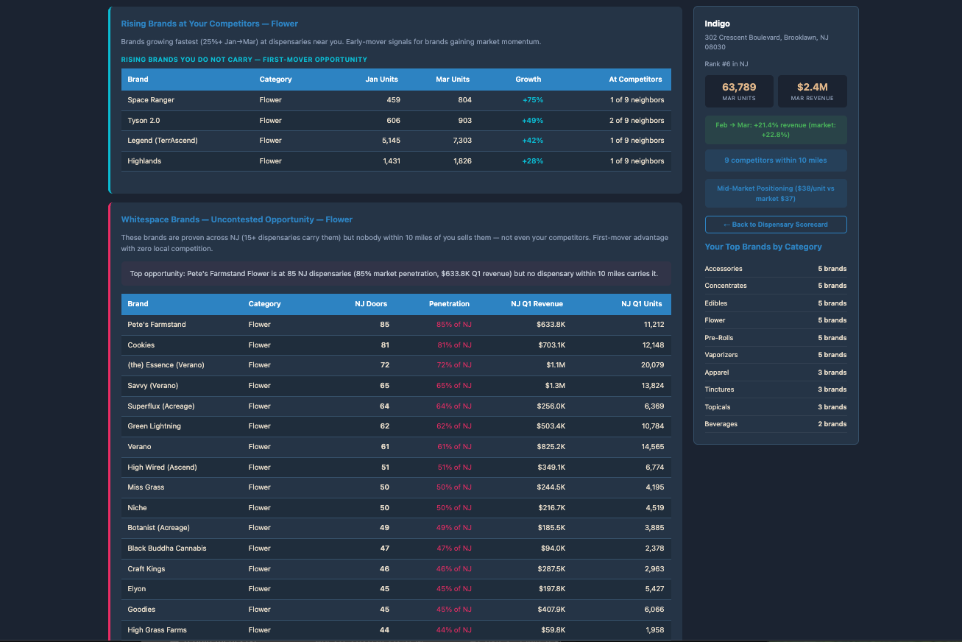Screen dimensions: 962x642
Task: Select the Legend (TerrAscend) brand name
Action: [x=163, y=141]
